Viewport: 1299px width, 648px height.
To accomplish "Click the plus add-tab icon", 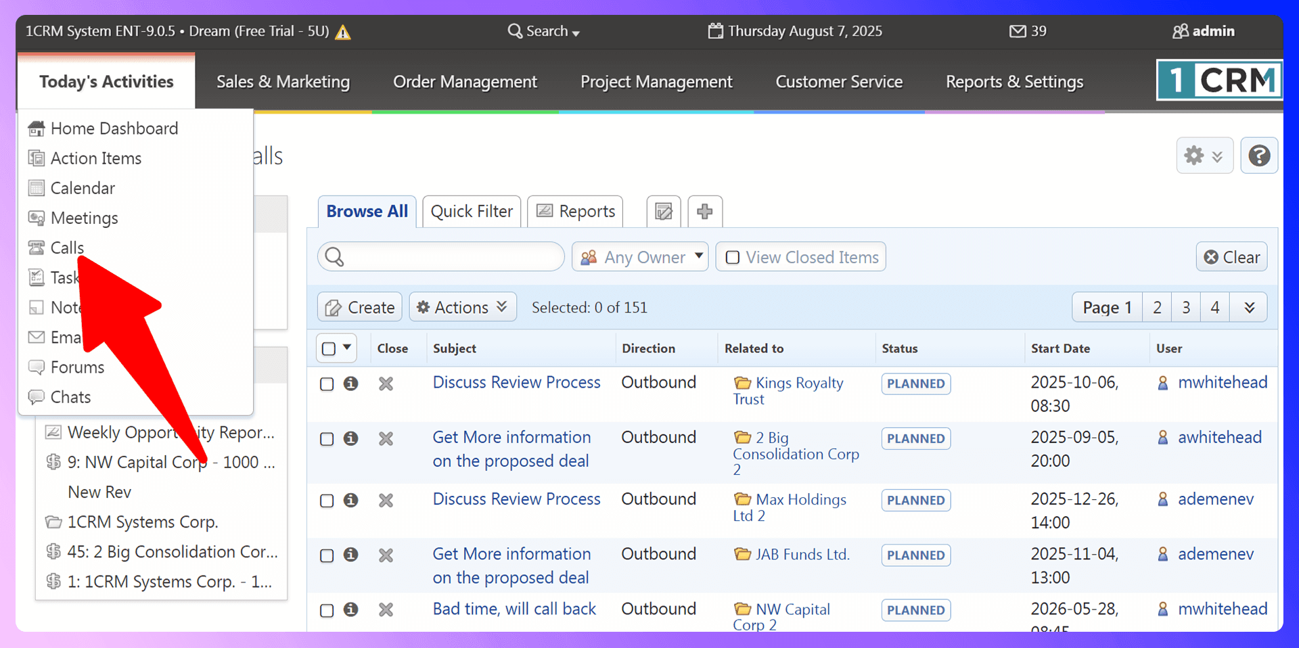I will 705,212.
